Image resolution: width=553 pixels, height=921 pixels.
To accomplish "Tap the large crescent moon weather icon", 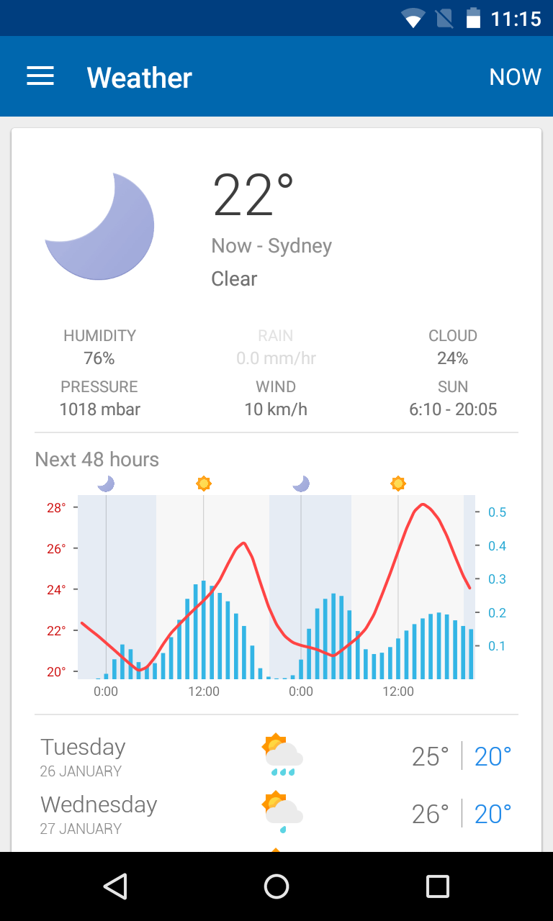I will coord(99,226).
